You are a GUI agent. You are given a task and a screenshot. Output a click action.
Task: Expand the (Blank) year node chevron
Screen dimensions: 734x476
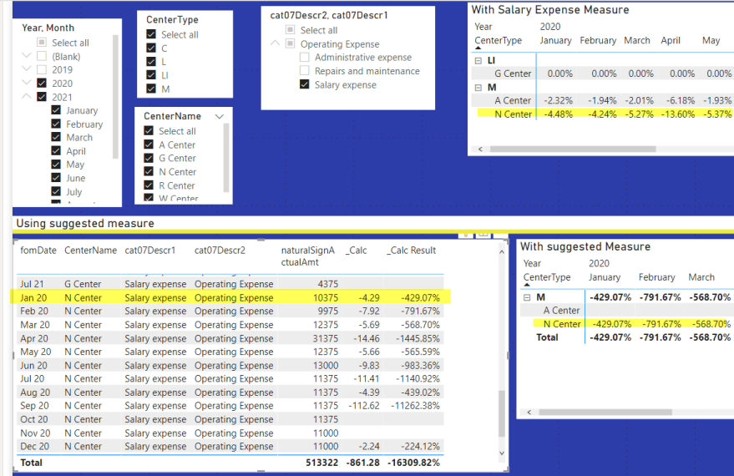pos(27,55)
